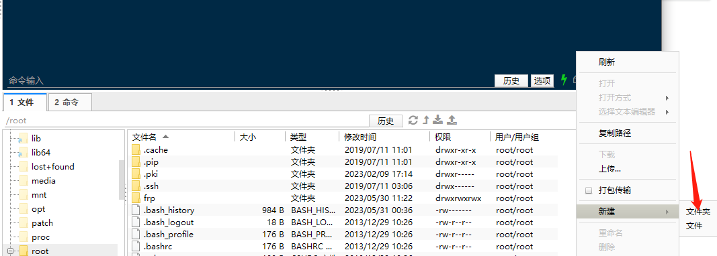Click the 984 B size cell
The image size is (717, 256).
(273, 210)
